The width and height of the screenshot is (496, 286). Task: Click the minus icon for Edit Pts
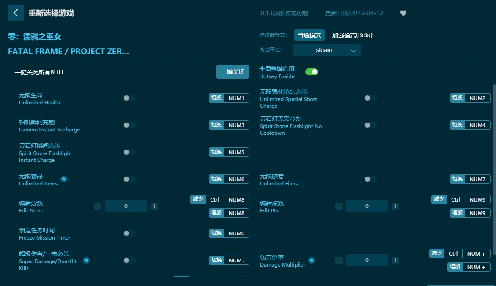(339, 206)
